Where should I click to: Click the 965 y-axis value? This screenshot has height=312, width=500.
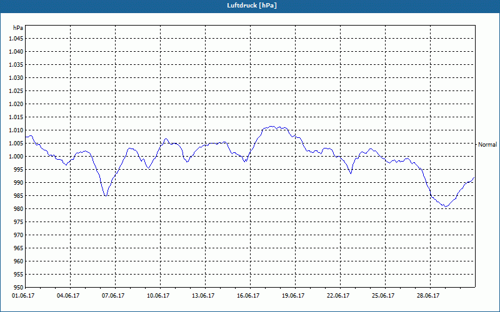coord(19,248)
